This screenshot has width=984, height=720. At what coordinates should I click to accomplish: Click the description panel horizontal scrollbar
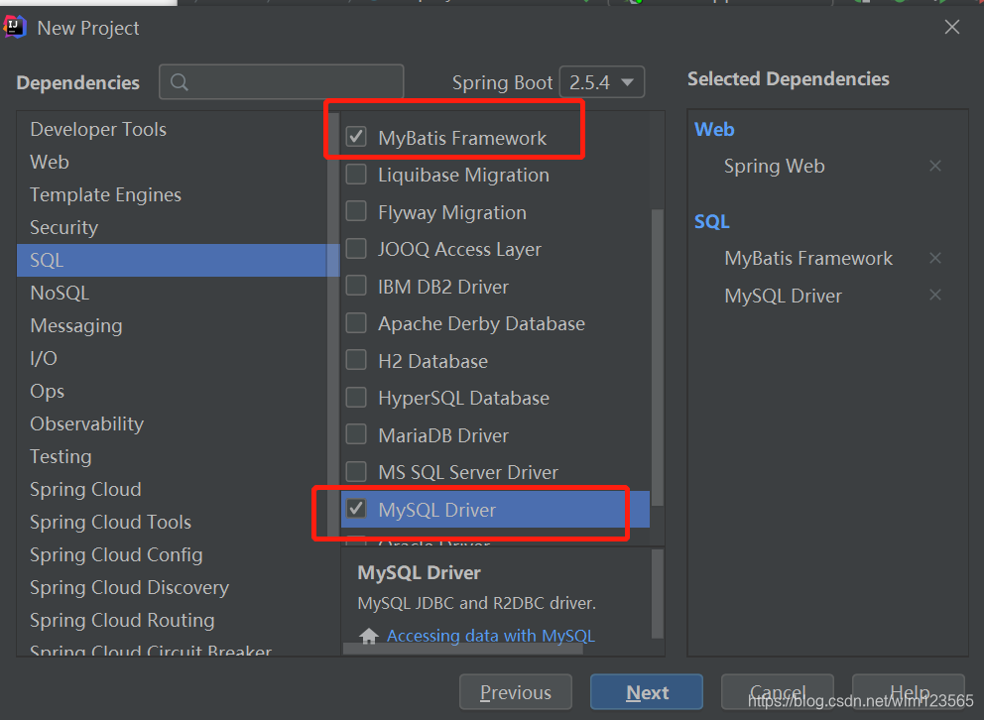coord(463,650)
